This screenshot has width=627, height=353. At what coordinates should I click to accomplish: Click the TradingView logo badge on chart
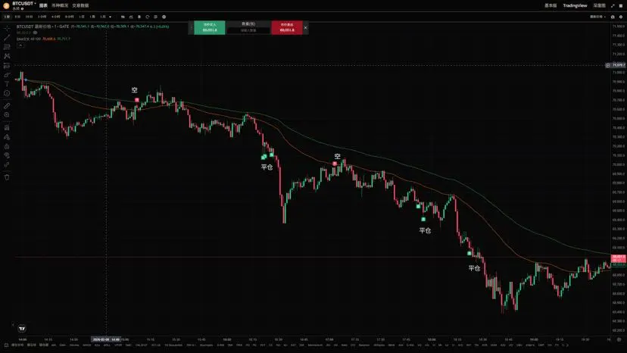coord(22,329)
